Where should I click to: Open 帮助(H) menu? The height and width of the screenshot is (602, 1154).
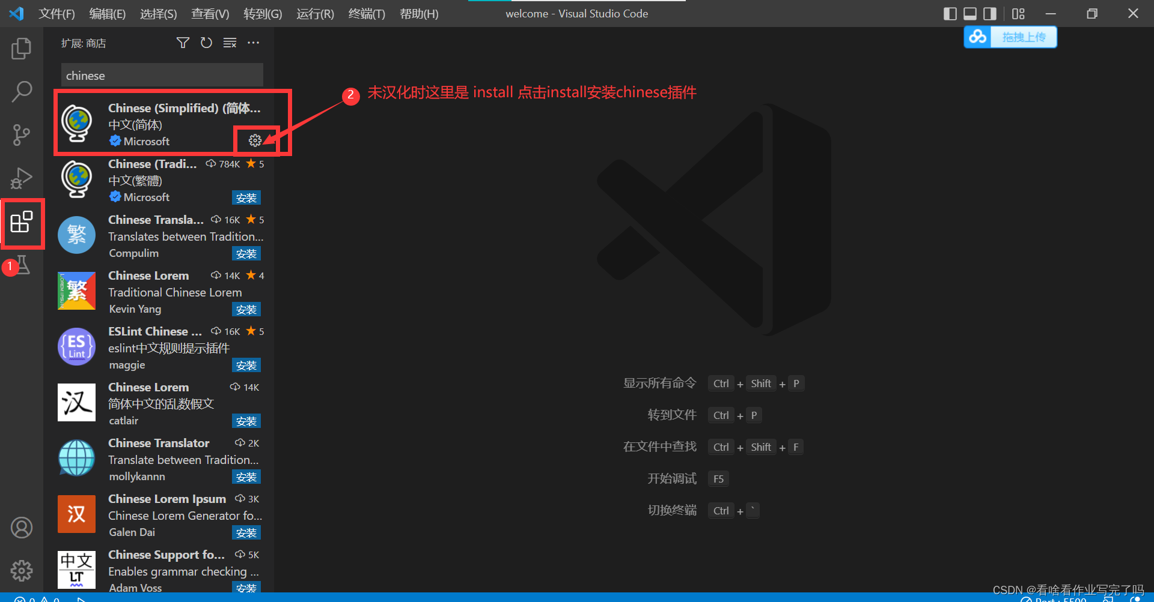[419, 14]
